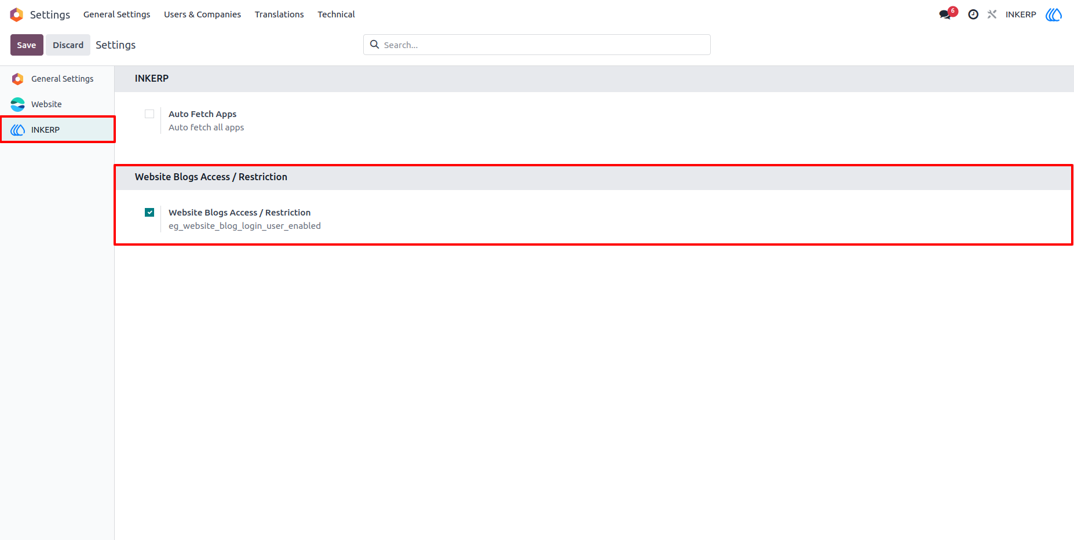Select the INKERP sidebar logo icon
The width and height of the screenshot is (1074, 540).
pyautogui.click(x=18, y=130)
